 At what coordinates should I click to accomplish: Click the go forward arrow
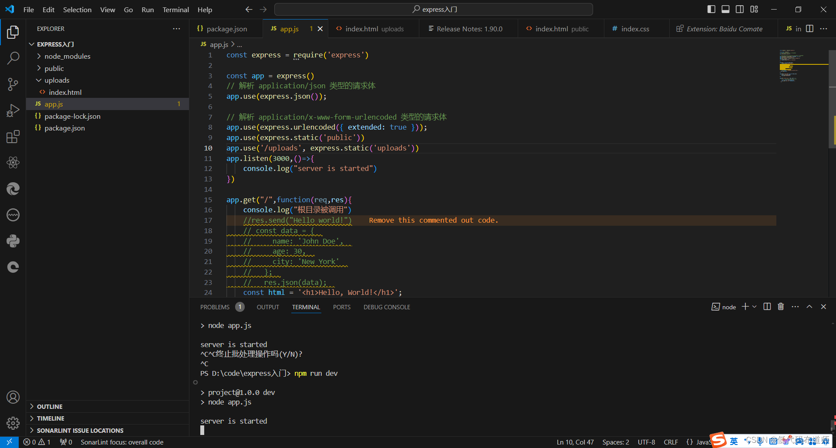pos(263,10)
